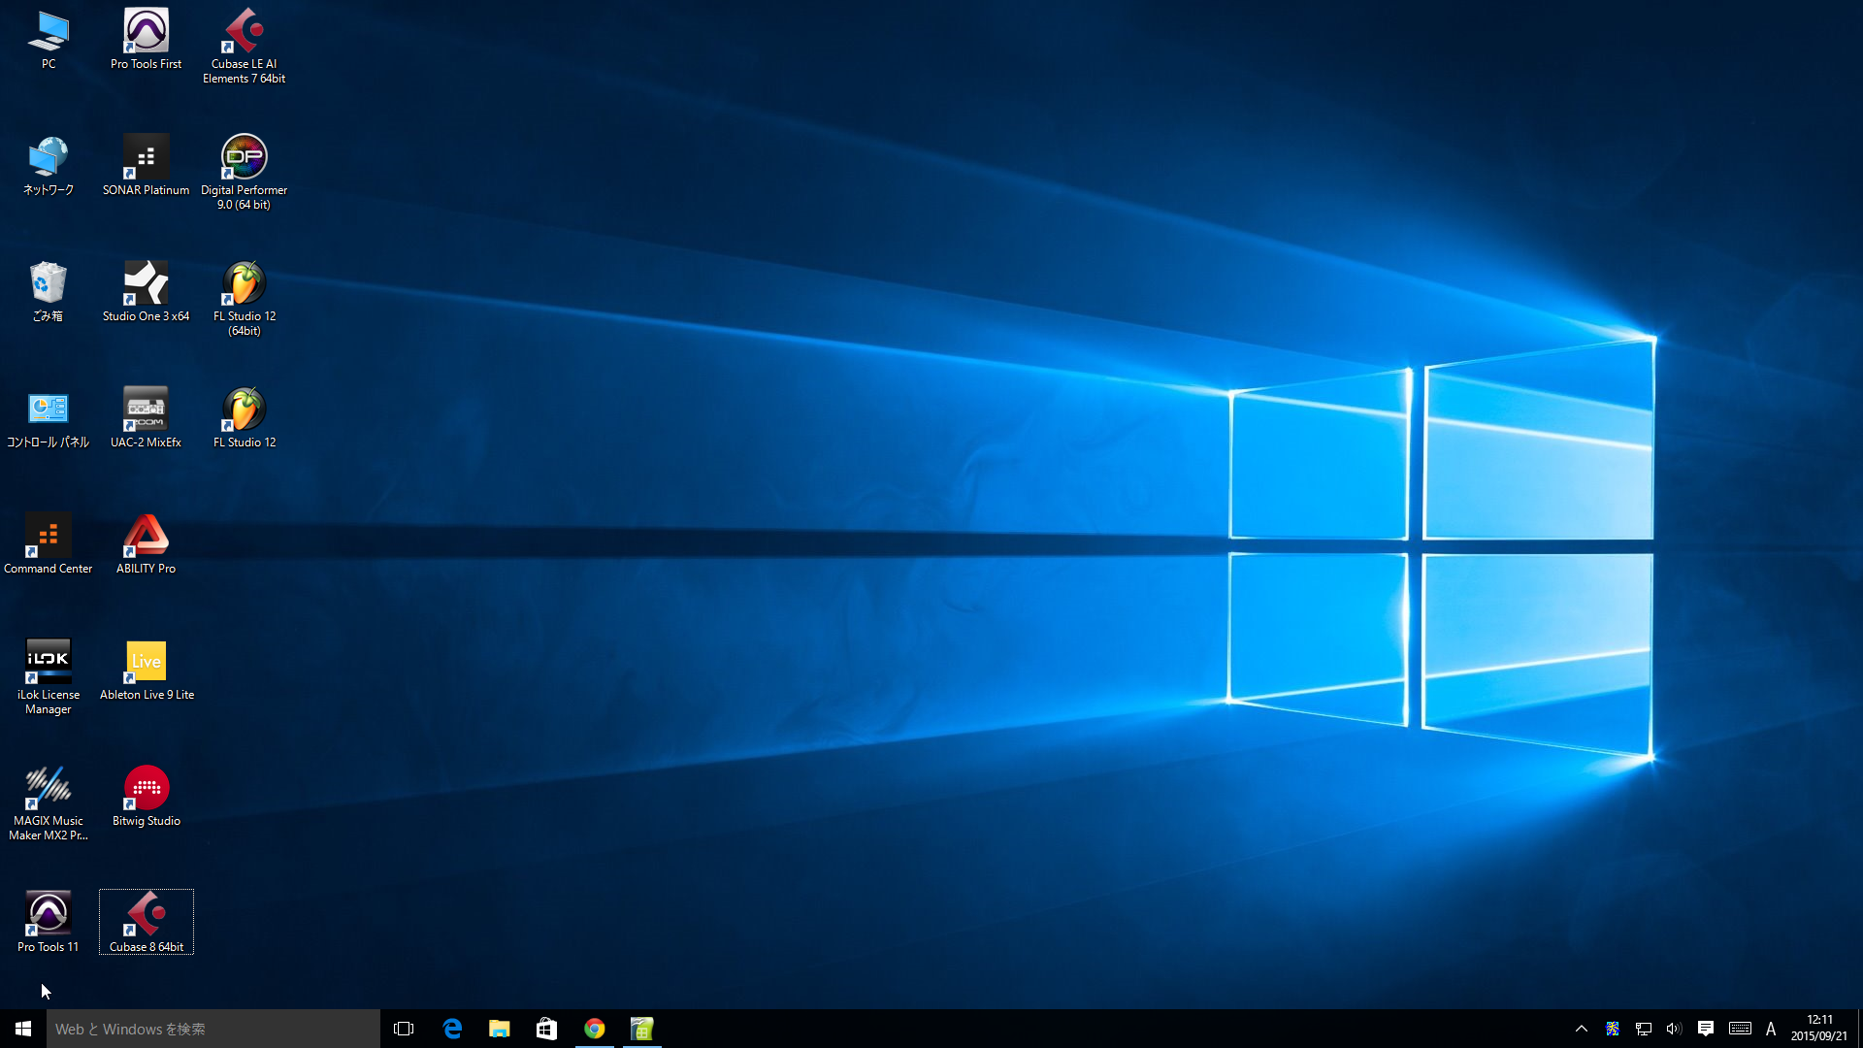This screenshot has height=1048, width=1863.
Task: Select the UAC-2 MixEfx shortcut
Action: pos(146,417)
